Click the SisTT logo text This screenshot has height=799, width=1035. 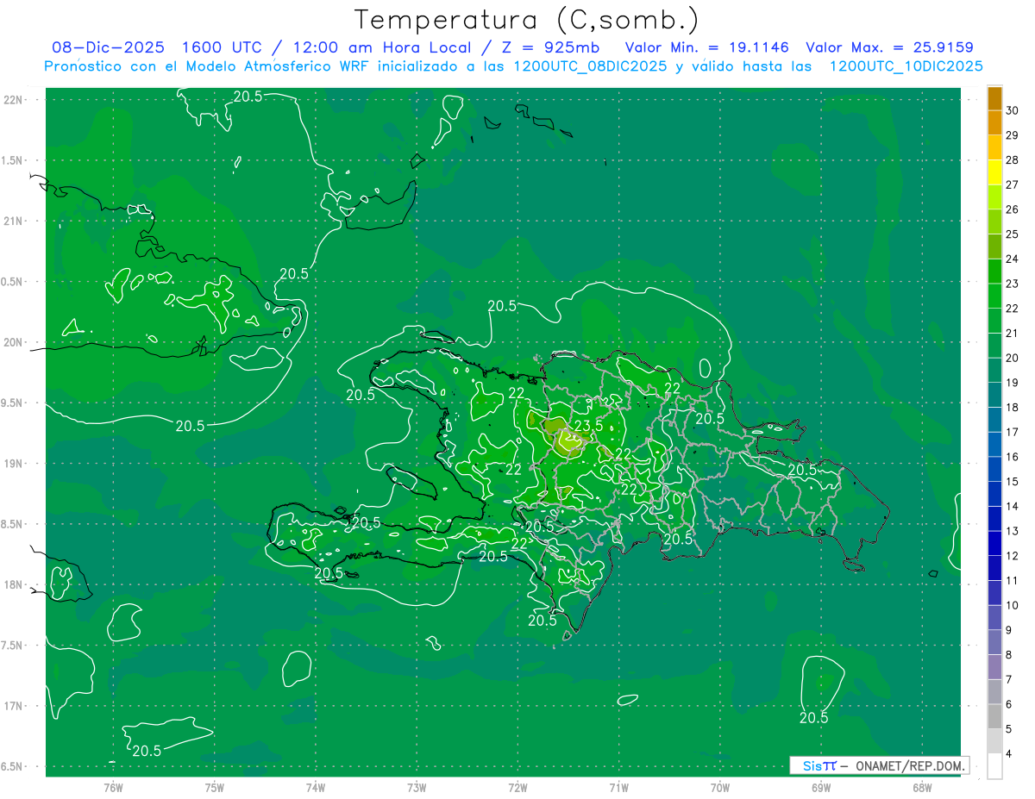point(819,765)
